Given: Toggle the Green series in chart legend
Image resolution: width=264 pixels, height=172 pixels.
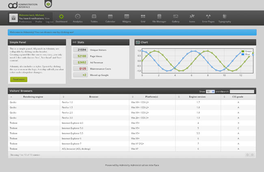Looking at the screenshot, I should coord(247,51).
